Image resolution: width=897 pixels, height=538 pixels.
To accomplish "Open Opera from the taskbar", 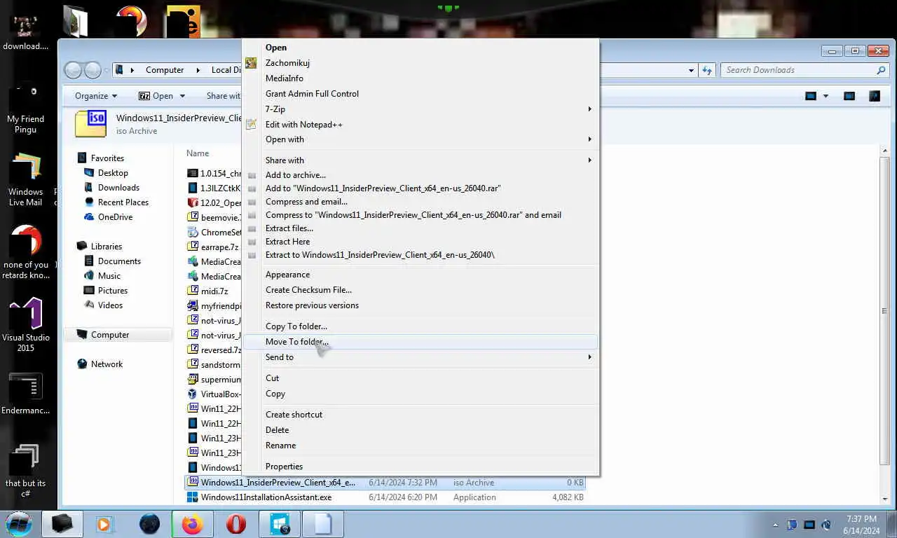I will pyautogui.click(x=236, y=523).
